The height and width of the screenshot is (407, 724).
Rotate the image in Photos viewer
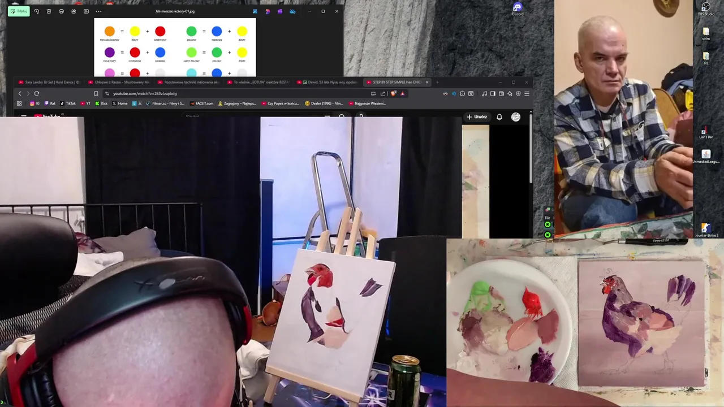(37, 11)
